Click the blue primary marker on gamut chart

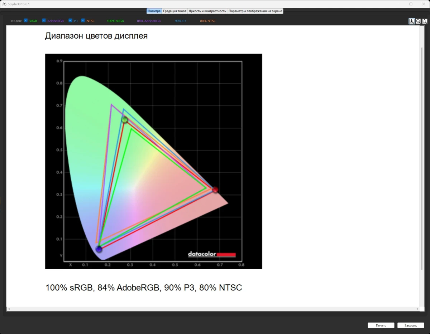99,249
